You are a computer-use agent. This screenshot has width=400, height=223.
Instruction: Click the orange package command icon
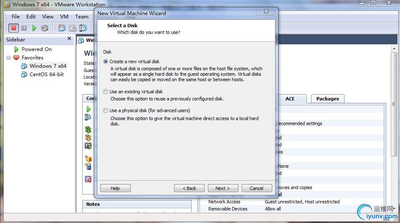coord(88,159)
